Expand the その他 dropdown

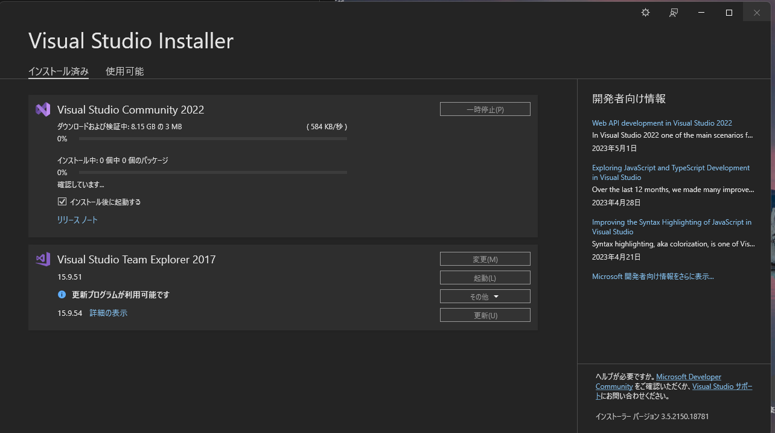[485, 296]
